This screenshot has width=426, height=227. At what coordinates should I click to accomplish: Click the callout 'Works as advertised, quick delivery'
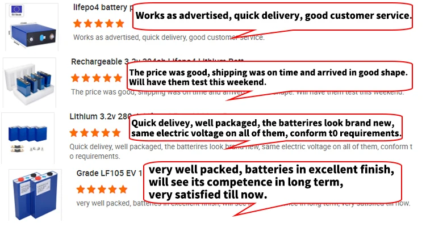click(273, 16)
